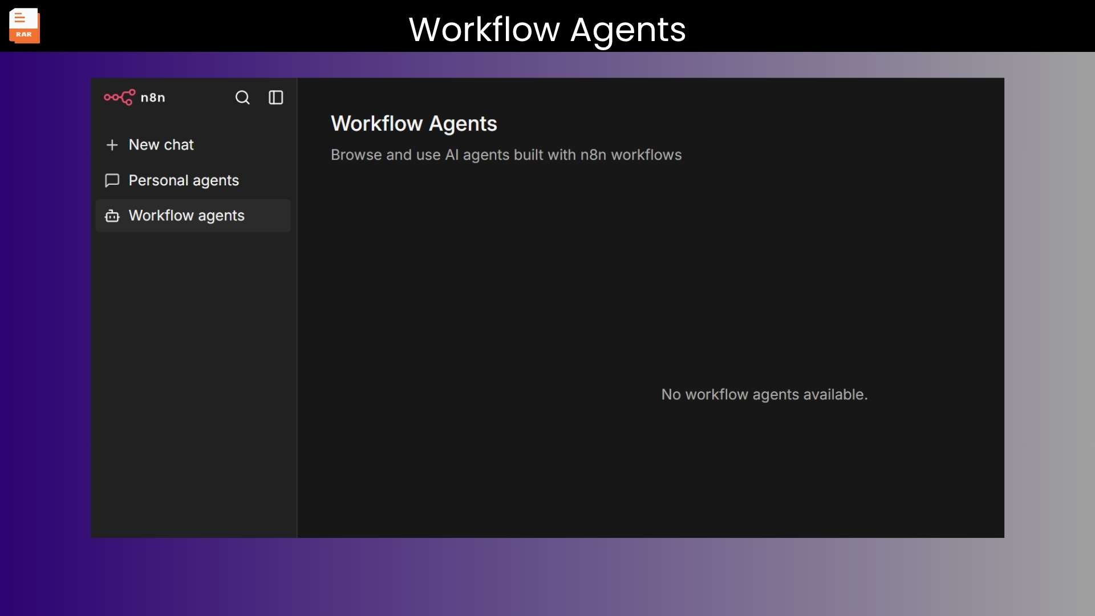Click the RAR file icon in the banner
Viewport: 1095px width, 616px height.
[25, 26]
